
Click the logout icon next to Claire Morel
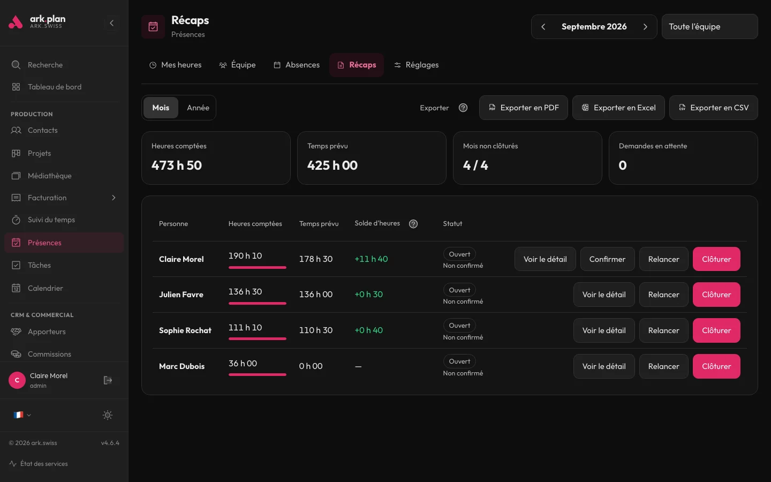tap(108, 380)
